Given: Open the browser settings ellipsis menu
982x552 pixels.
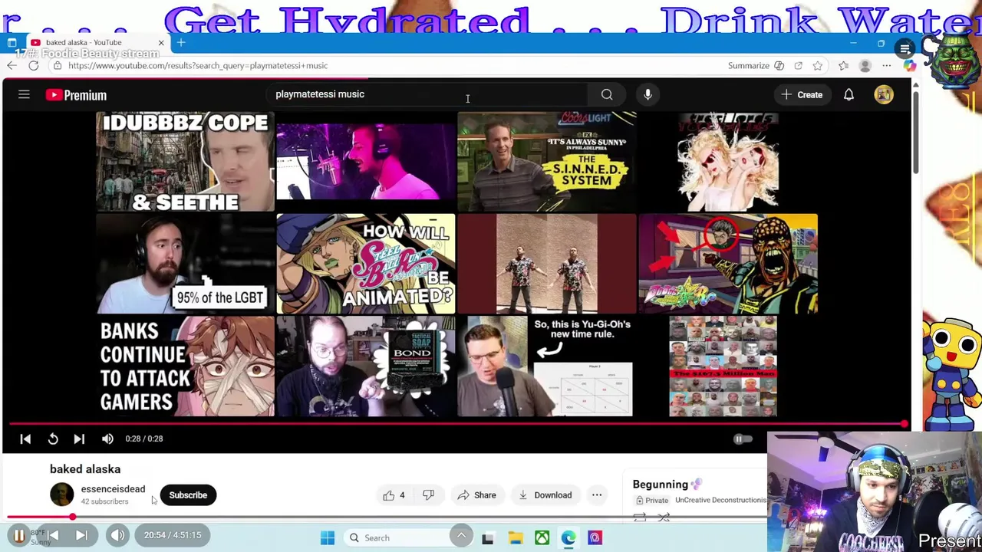Looking at the screenshot, I should pyautogui.click(x=887, y=66).
